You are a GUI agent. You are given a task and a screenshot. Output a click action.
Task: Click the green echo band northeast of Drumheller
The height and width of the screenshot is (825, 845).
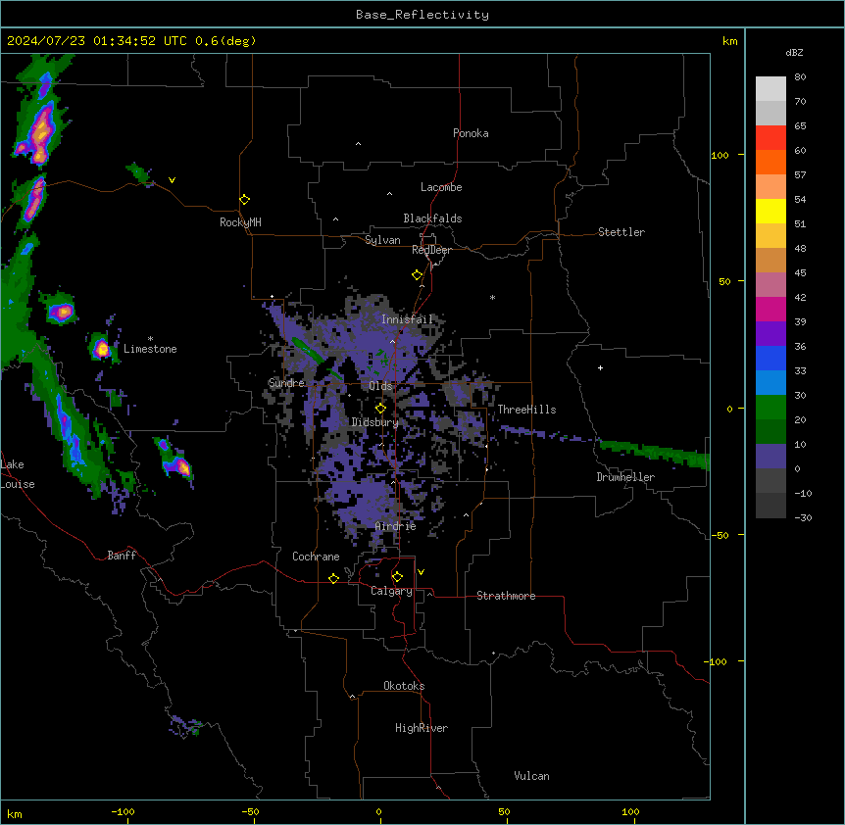pos(655,453)
